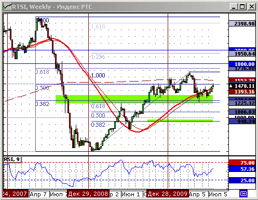The width and height of the screenshot is (258, 200).
Task: Click the purple scroll-to-latest-bar icon
Action: [x=243, y=194]
